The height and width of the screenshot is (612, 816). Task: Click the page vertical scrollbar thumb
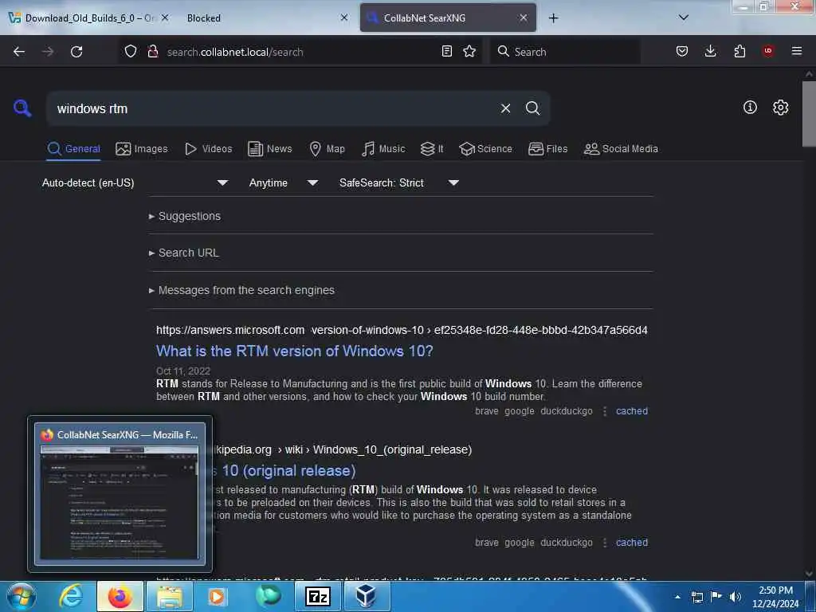pos(809,114)
